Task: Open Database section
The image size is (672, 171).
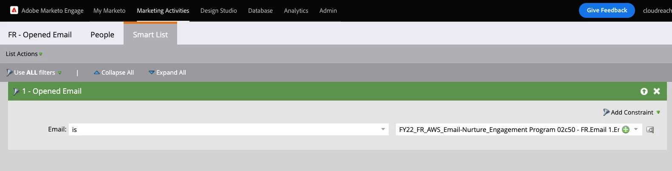Action: click(x=260, y=11)
